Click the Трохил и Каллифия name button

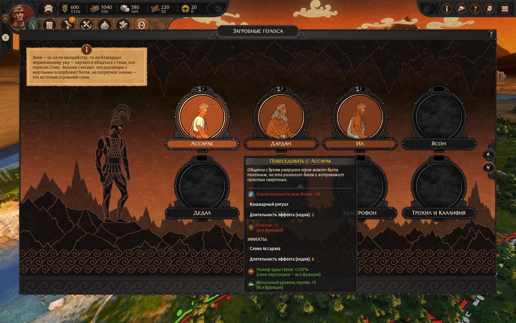coord(439,213)
